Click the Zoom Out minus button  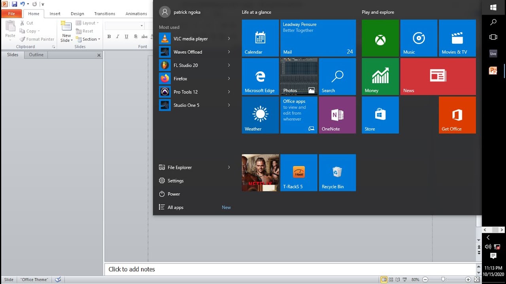pos(425,280)
